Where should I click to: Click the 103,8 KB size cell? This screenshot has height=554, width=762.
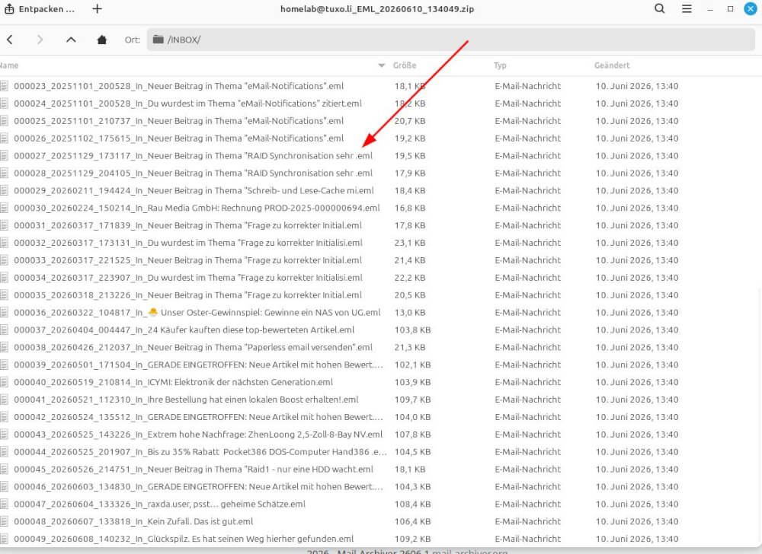coord(412,330)
